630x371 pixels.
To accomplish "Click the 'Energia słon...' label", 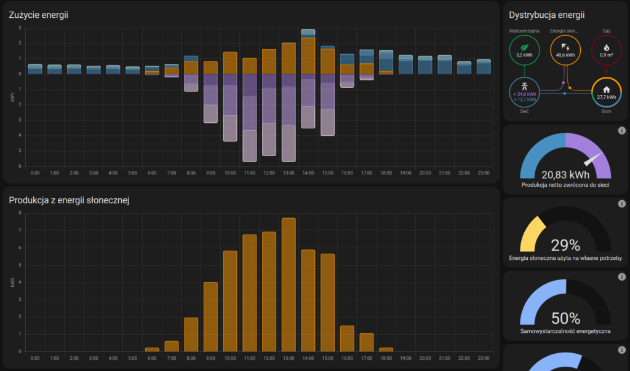I will [564, 31].
